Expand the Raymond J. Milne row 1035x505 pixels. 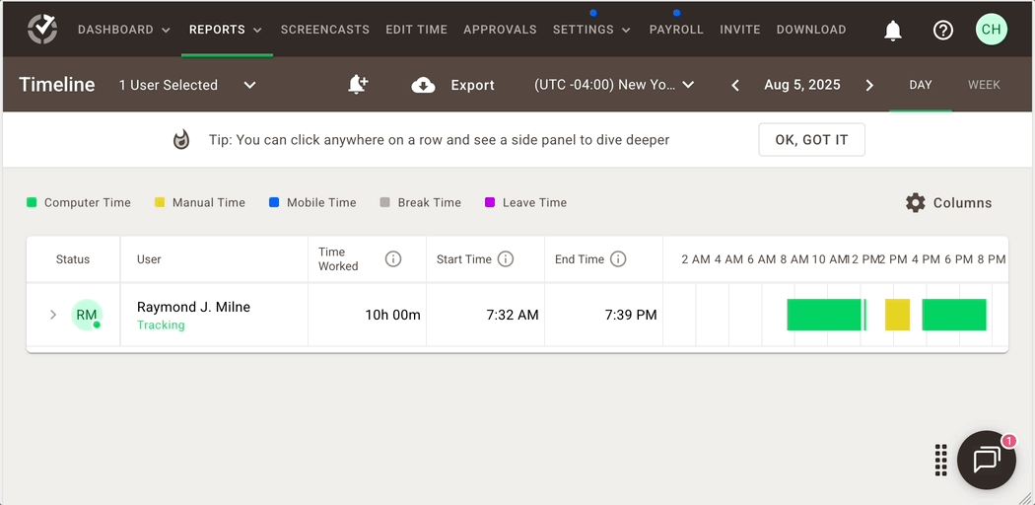(53, 315)
